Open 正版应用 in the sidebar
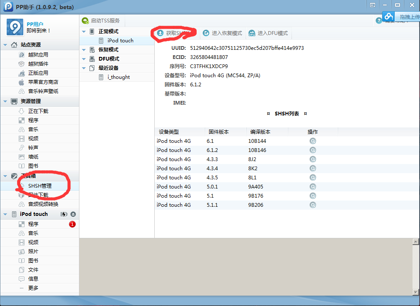The image size is (420, 306). coord(40,73)
